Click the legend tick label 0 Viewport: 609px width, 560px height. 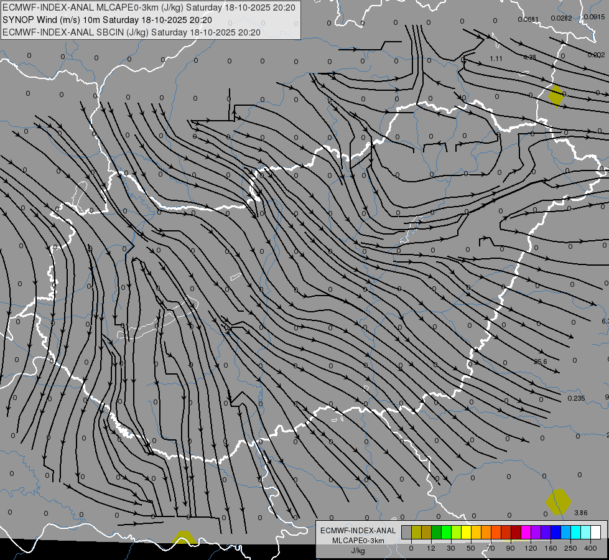(x=411, y=548)
